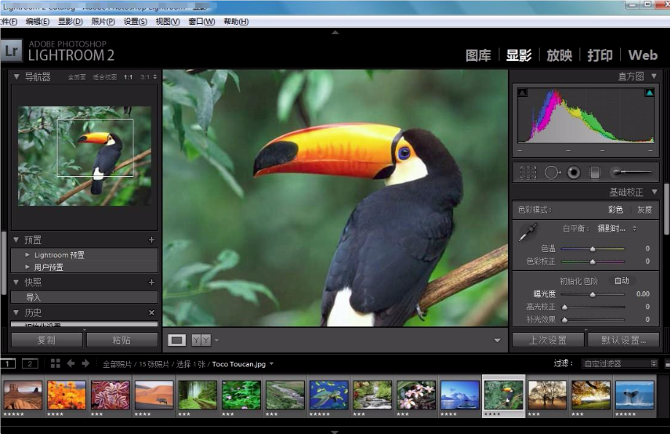
Task: Switch to before/after YY view
Action: (200, 340)
